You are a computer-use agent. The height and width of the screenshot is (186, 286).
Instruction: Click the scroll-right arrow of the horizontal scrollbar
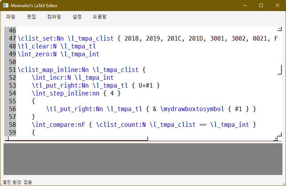[x=275, y=139]
